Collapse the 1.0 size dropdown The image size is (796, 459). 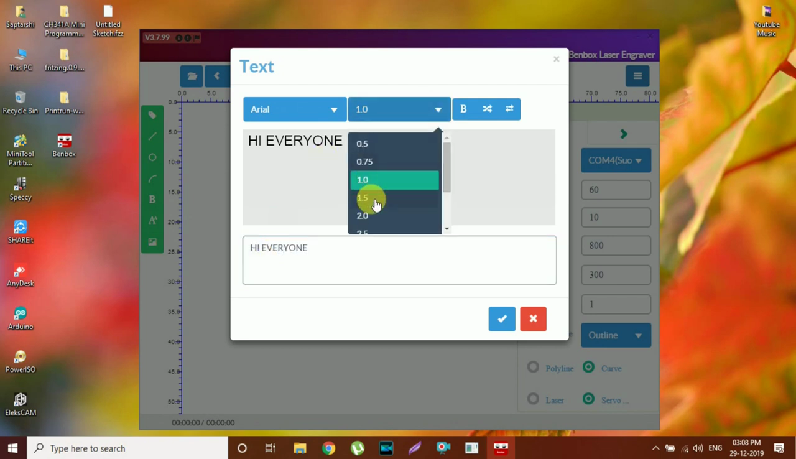pyautogui.click(x=399, y=109)
